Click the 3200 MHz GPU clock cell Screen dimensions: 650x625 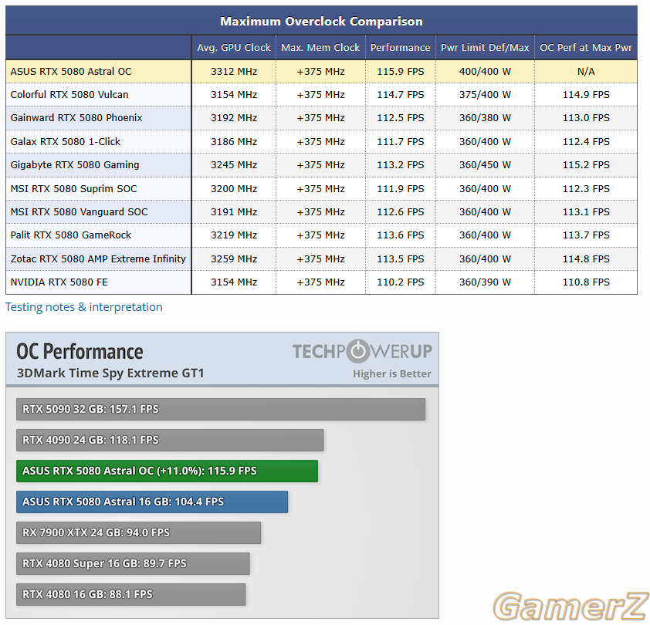[x=234, y=188]
